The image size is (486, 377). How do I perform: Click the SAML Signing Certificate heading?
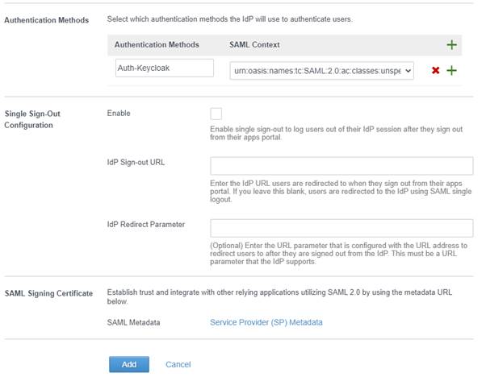[48, 292]
